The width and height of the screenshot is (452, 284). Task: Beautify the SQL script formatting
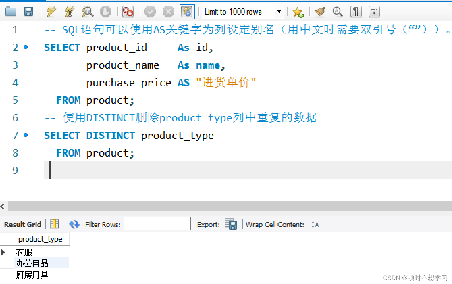pyautogui.click(x=319, y=11)
